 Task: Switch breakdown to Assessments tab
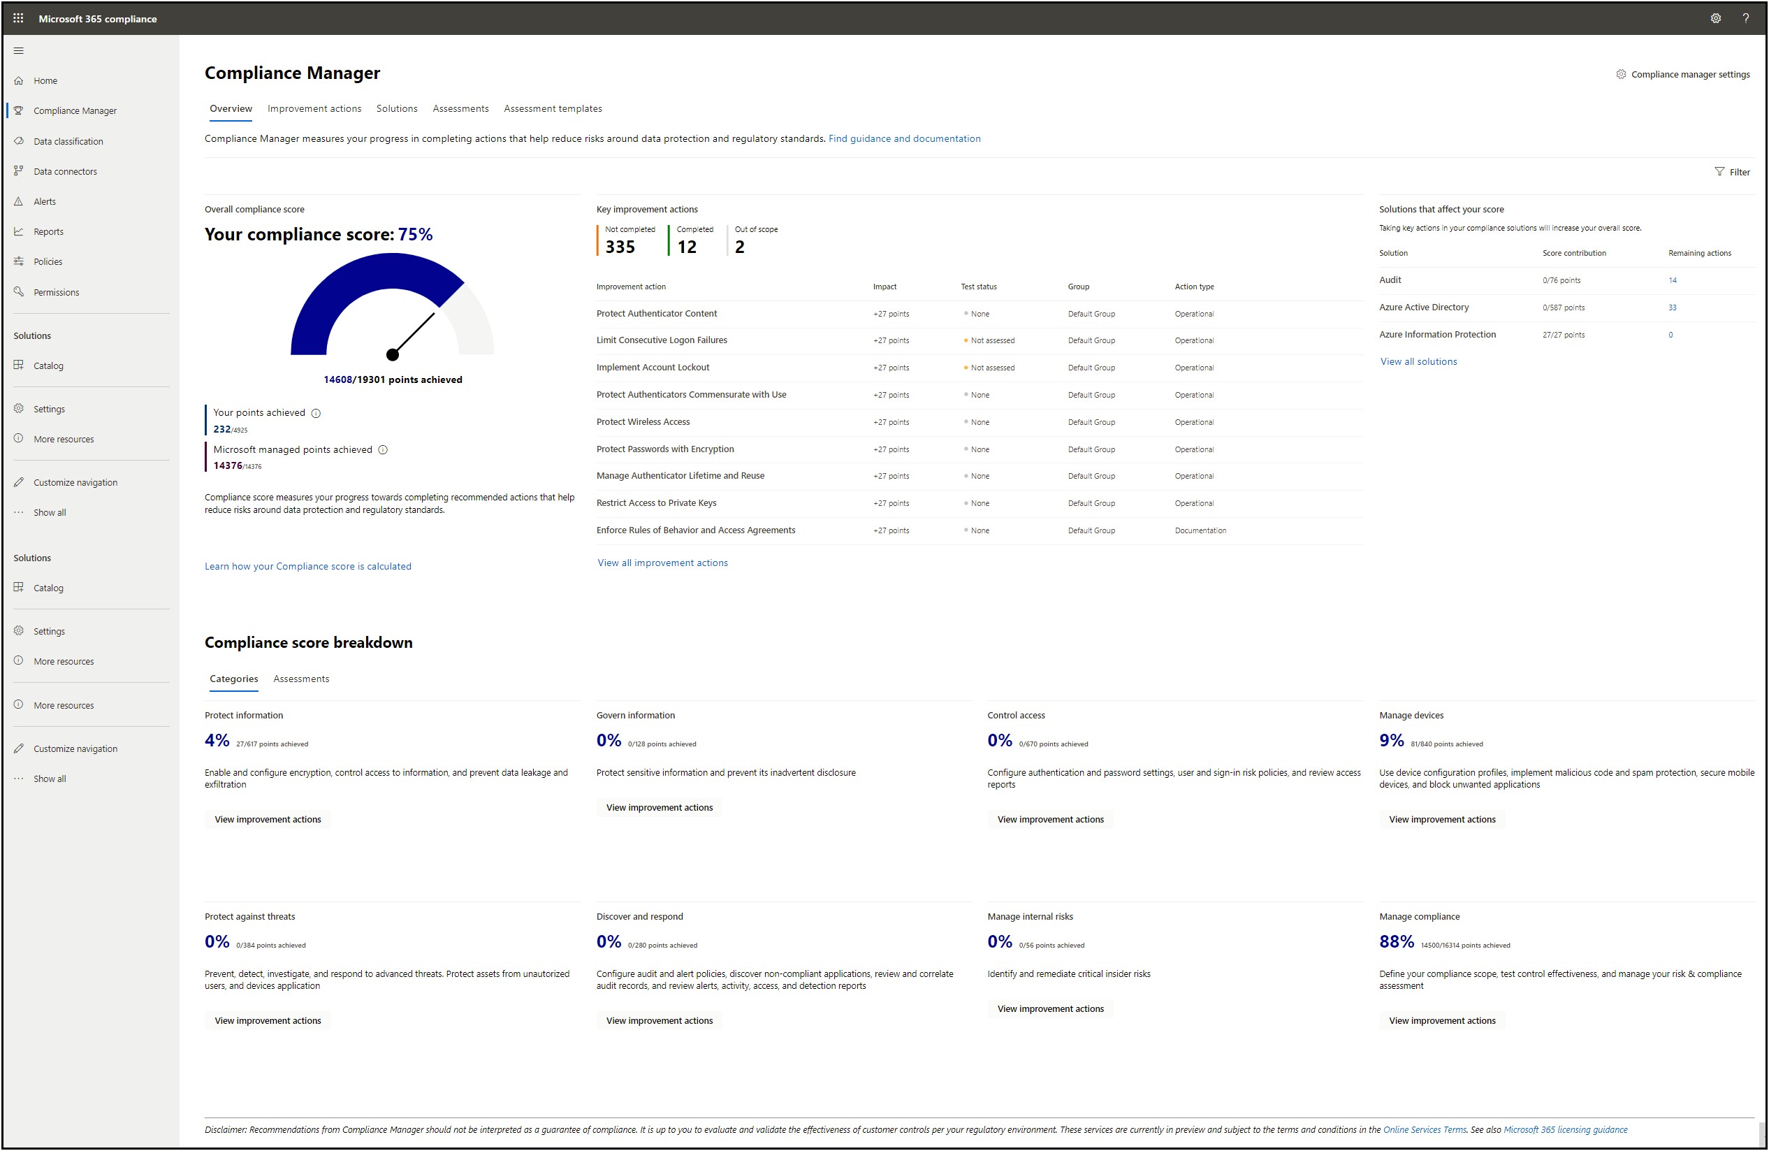point(301,679)
